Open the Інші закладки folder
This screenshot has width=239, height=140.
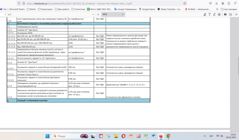click(x=229, y=9)
